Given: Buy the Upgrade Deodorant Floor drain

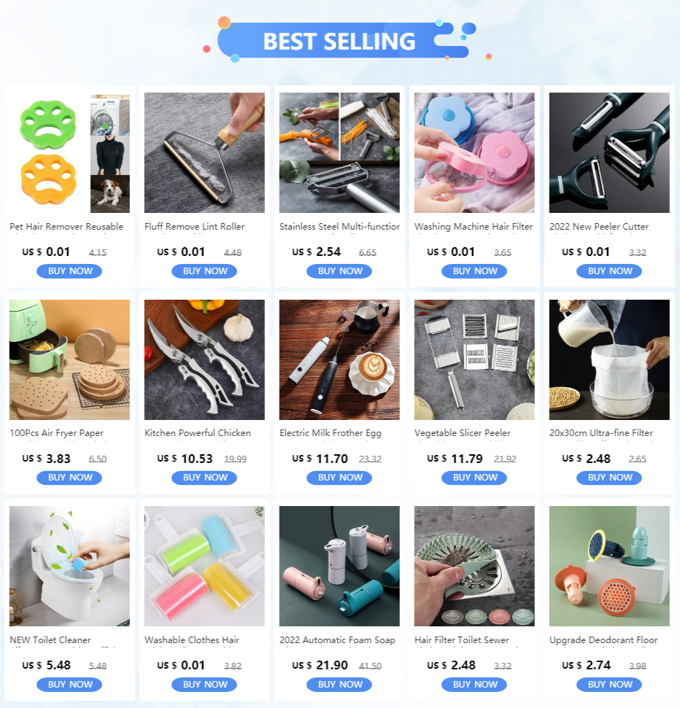Looking at the screenshot, I should [609, 684].
